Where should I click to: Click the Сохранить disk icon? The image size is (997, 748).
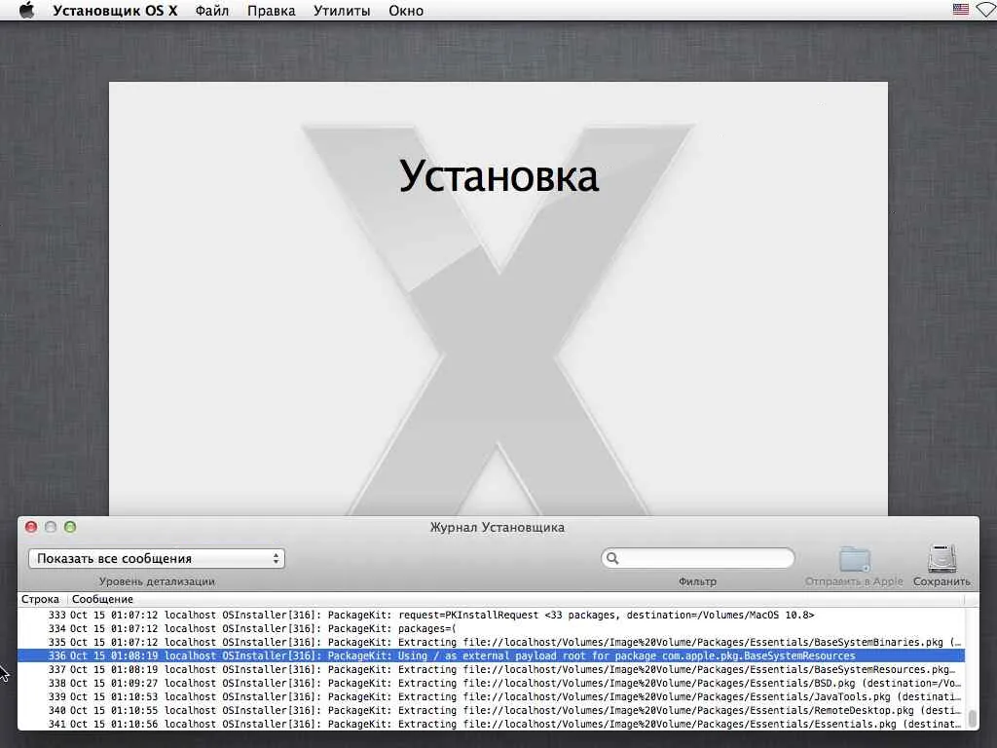(942, 559)
